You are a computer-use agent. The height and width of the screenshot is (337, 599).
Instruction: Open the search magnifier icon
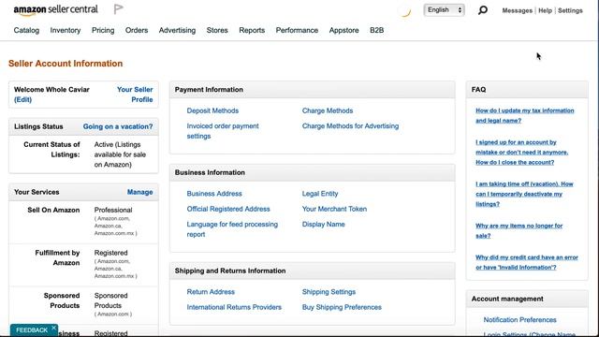pyautogui.click(x=483, y=10)
